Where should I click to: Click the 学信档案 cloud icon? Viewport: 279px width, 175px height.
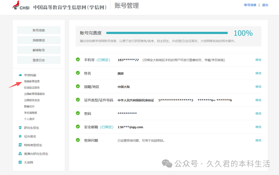pos(20,75)
